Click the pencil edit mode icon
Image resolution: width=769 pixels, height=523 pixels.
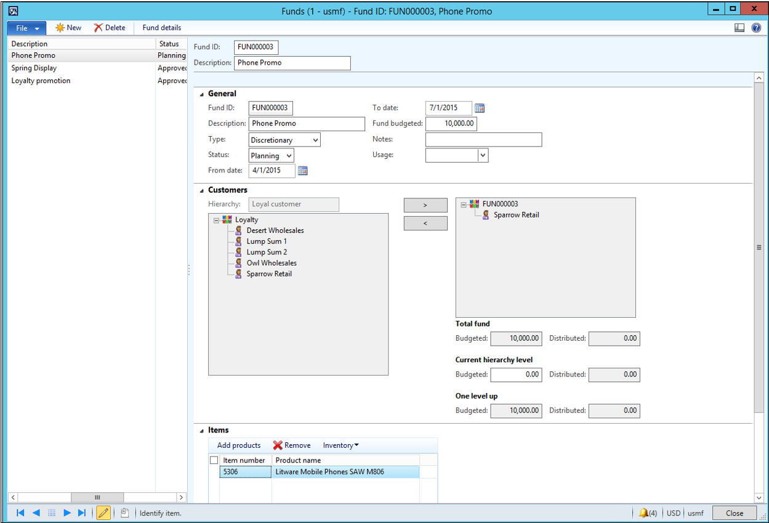(x=103, y=513)
